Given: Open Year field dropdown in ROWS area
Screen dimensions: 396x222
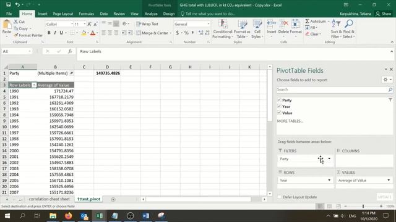Looking at the screenshot, I should click(329, 180).
